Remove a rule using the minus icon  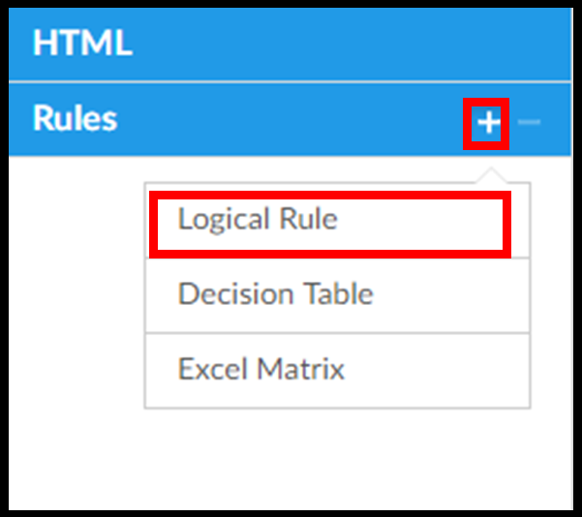pos(529,122)
